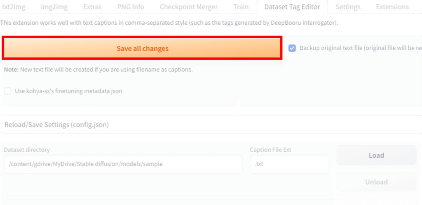Click the Save all changes button

pyautogui.click(x=142, y=49)
